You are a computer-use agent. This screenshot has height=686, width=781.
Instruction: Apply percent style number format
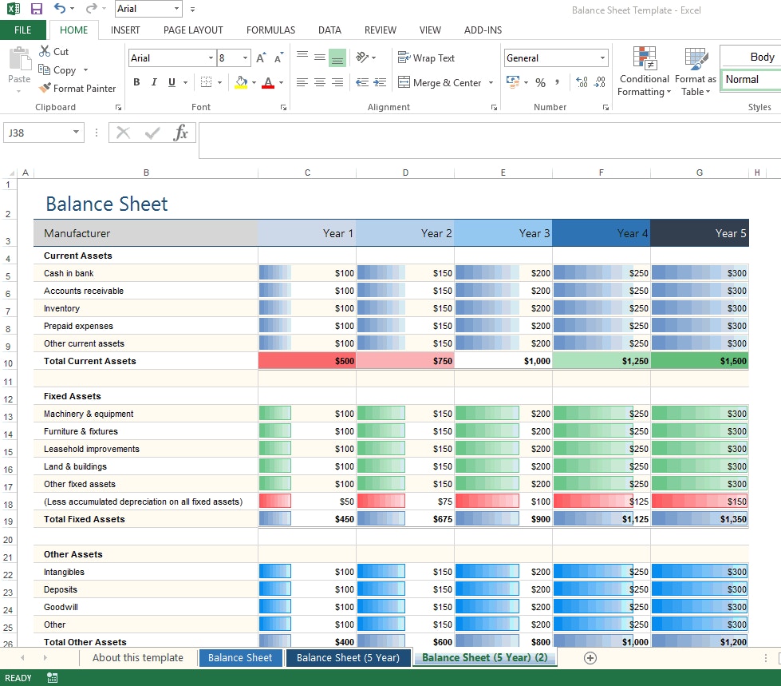540,82
